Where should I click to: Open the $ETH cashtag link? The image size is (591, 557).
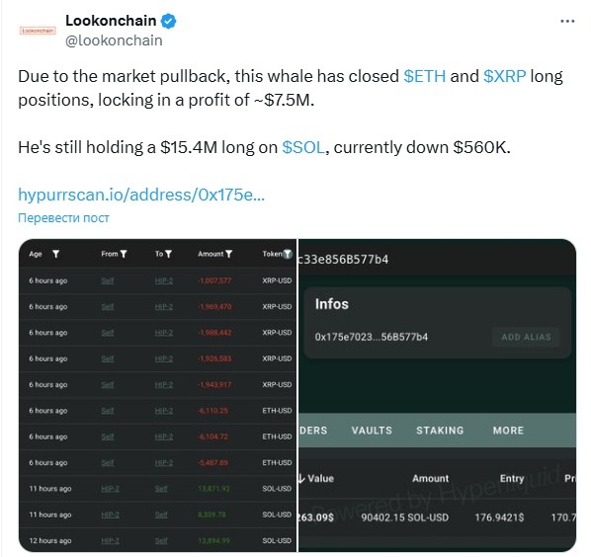tap(424, 76)
